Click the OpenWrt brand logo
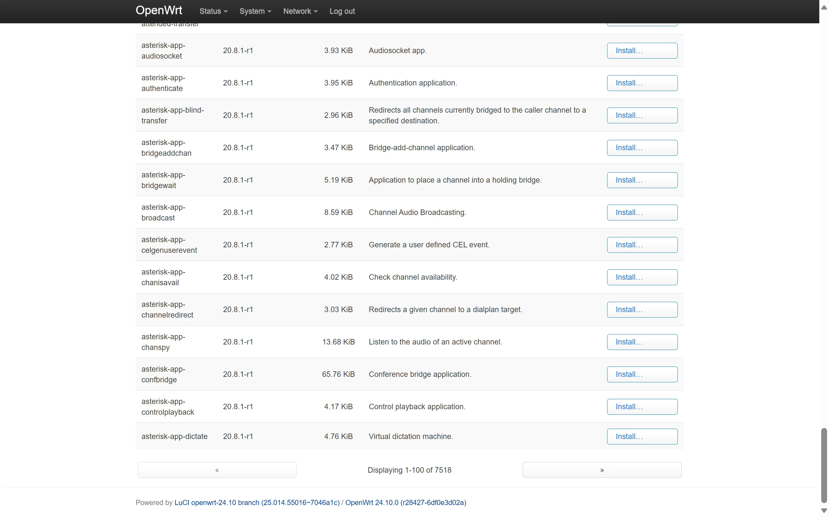 [x=159, y=10]
